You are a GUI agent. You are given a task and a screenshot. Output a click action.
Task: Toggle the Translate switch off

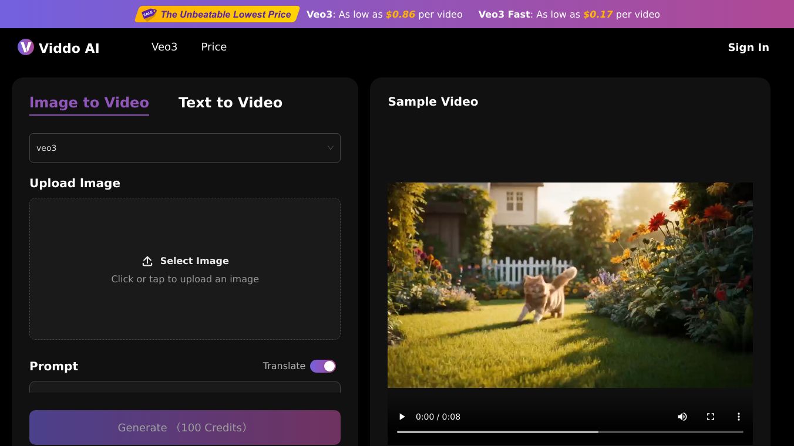pyautogui.click(x=323, y=366)
